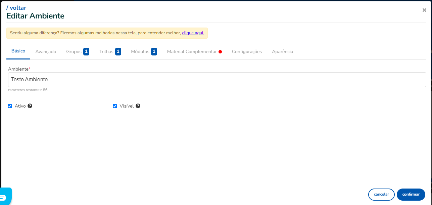The height and width of the screenshot is (205, 432).
Task: Open the Aparência tab
Action: 282,52
